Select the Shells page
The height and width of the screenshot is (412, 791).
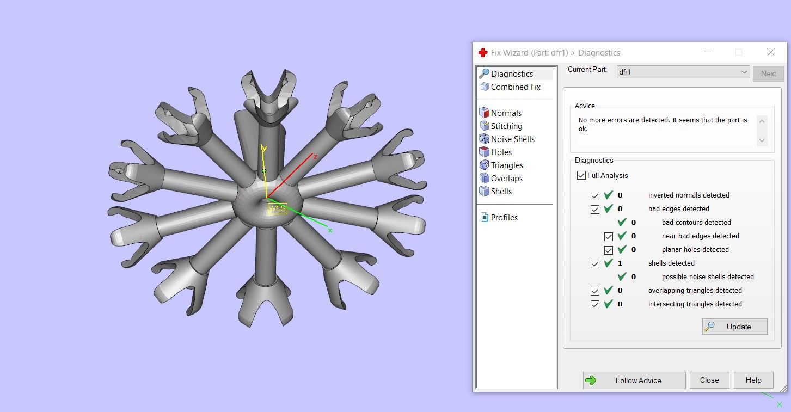(x=501, y=191)
